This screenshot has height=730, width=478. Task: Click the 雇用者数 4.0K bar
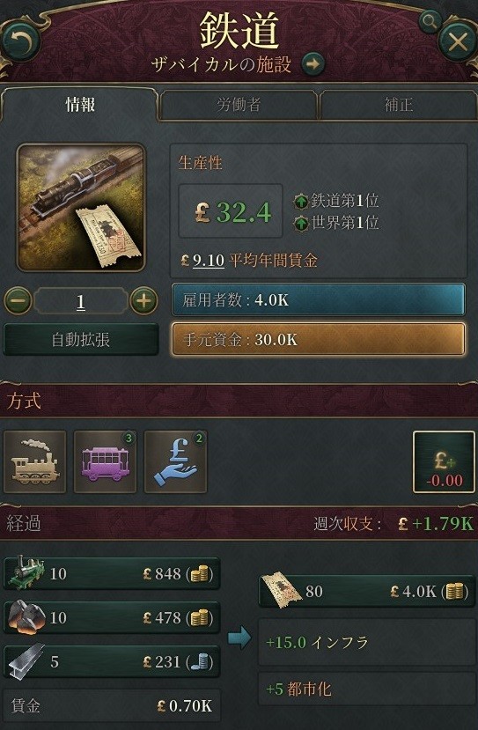(319, 299)
